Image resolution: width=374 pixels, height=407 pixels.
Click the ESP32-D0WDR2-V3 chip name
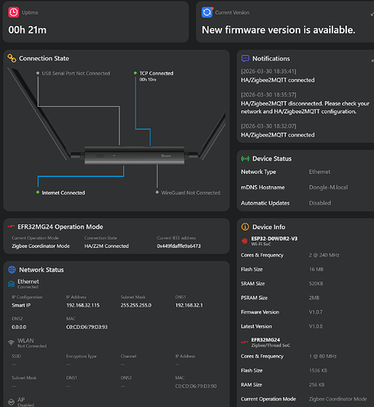pyautogui.click(x=274, y=238)
